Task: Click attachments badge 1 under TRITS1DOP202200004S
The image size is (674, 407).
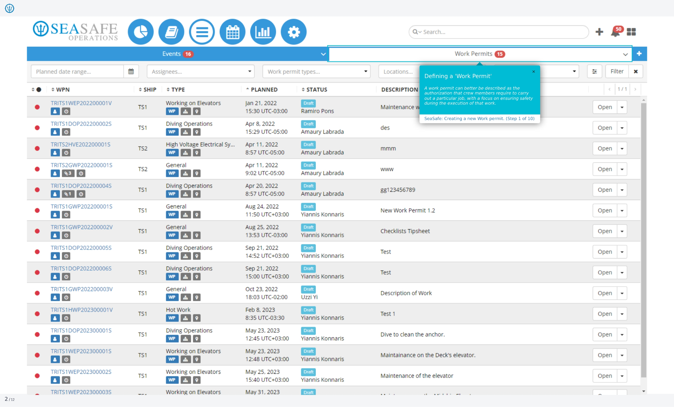Action: [x=68, y=194]
